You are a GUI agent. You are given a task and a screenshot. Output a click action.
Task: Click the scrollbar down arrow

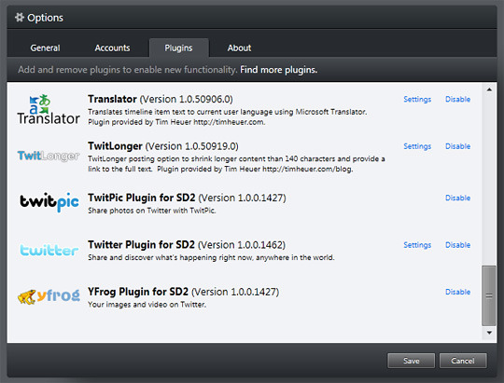tap(489, 333)
